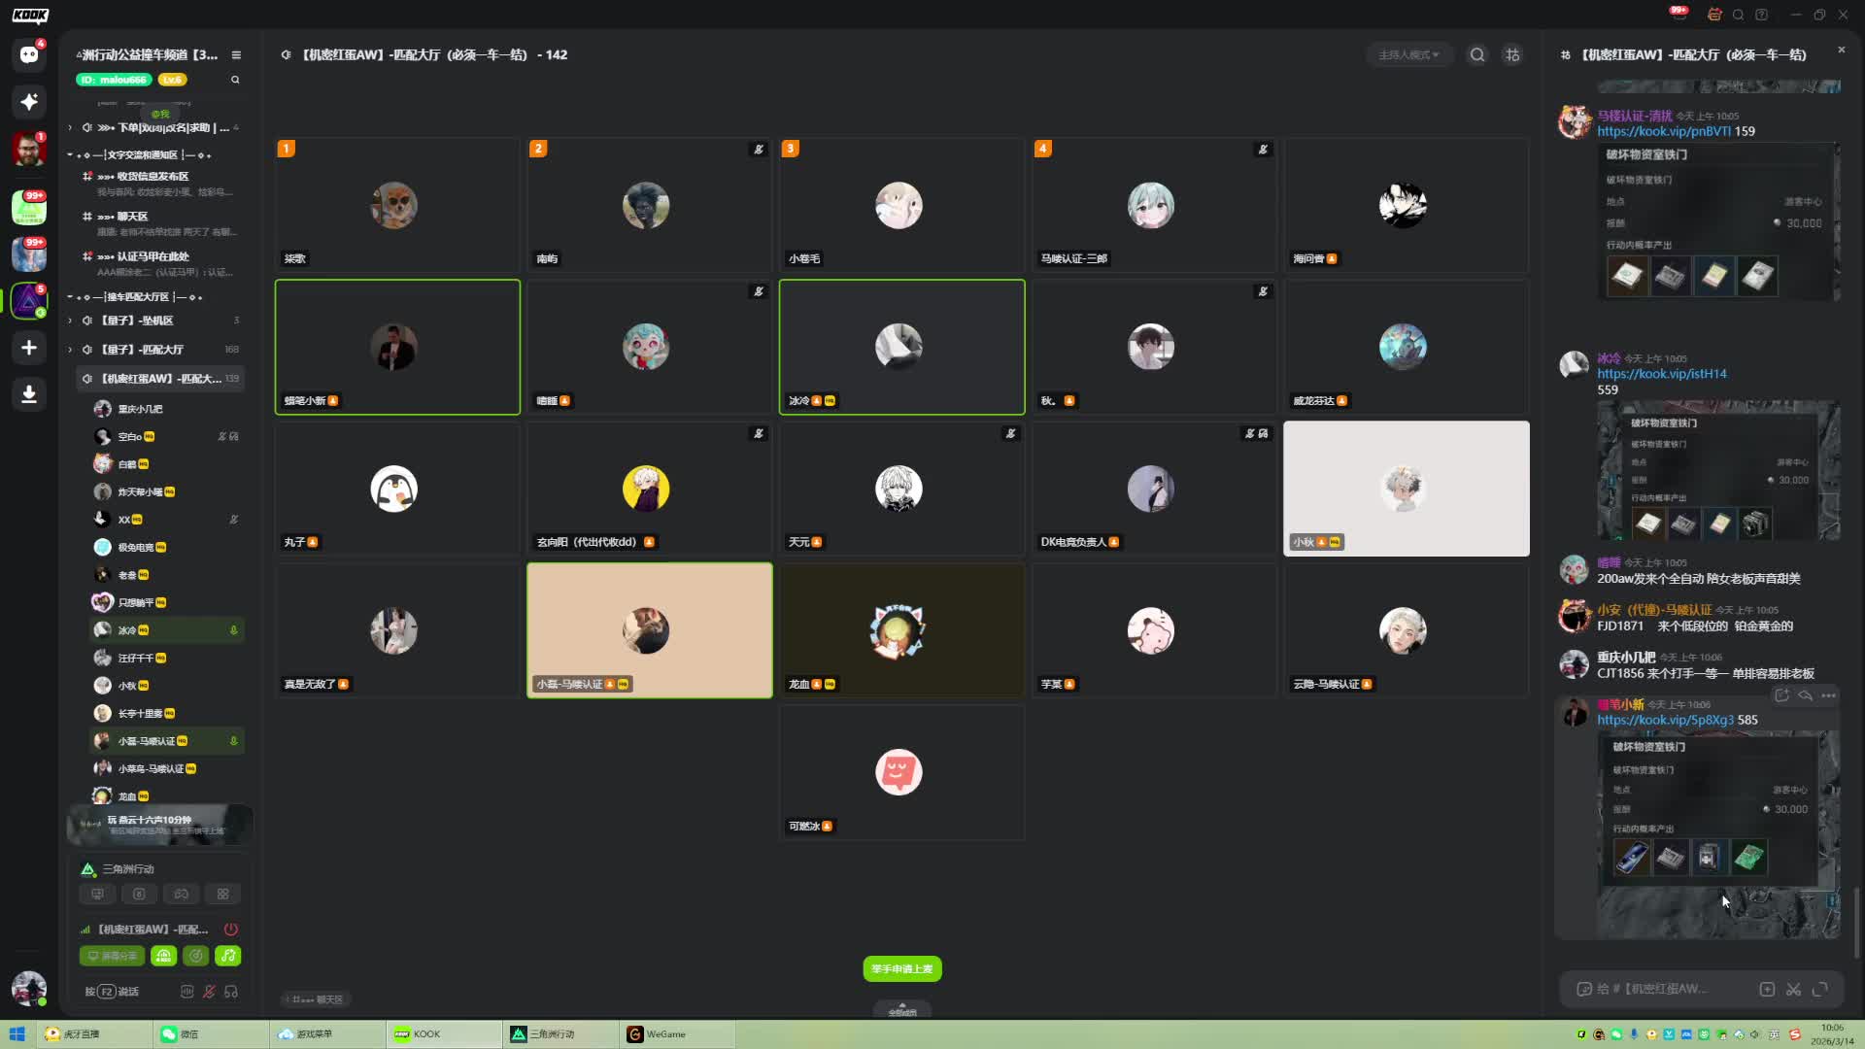Open the 主持人模式 mode dropdown
1865x1049 pixels.
tap(1407, 55)
